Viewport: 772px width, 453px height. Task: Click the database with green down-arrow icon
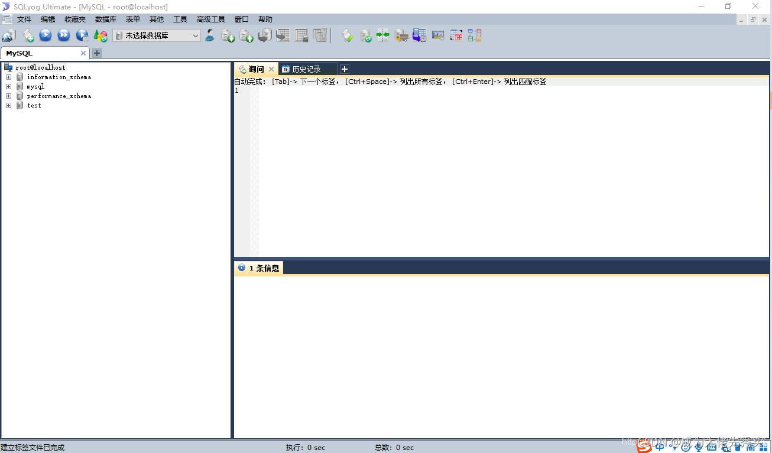pyautogui.click(x=228, y=35)
